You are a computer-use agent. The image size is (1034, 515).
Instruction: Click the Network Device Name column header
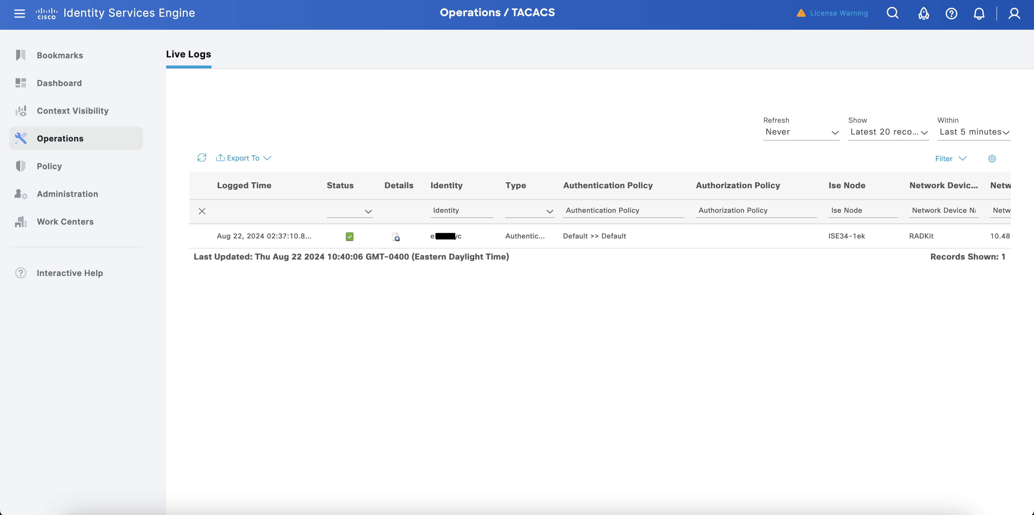(943, 185)
